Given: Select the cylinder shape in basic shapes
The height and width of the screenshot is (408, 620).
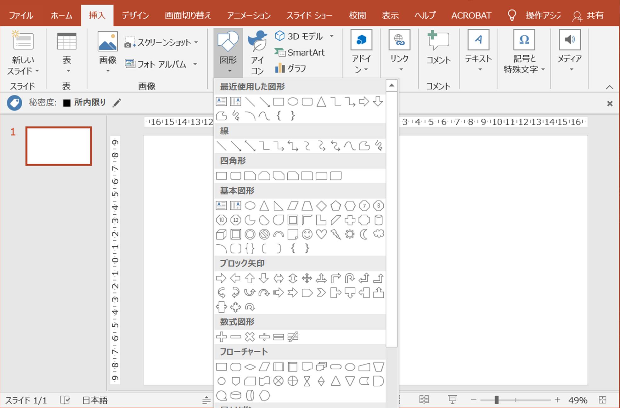Looking at the screenshot, I should point(378,220).
